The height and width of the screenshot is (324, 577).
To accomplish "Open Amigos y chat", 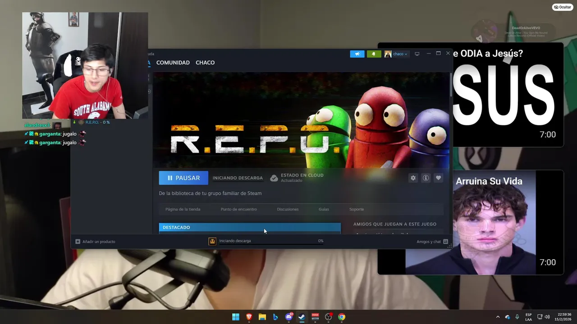I will (x=432, y=242).
